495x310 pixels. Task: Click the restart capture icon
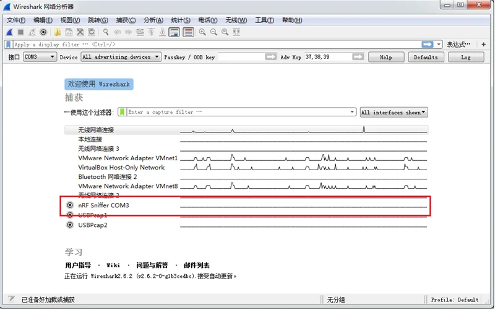(32, 32)
